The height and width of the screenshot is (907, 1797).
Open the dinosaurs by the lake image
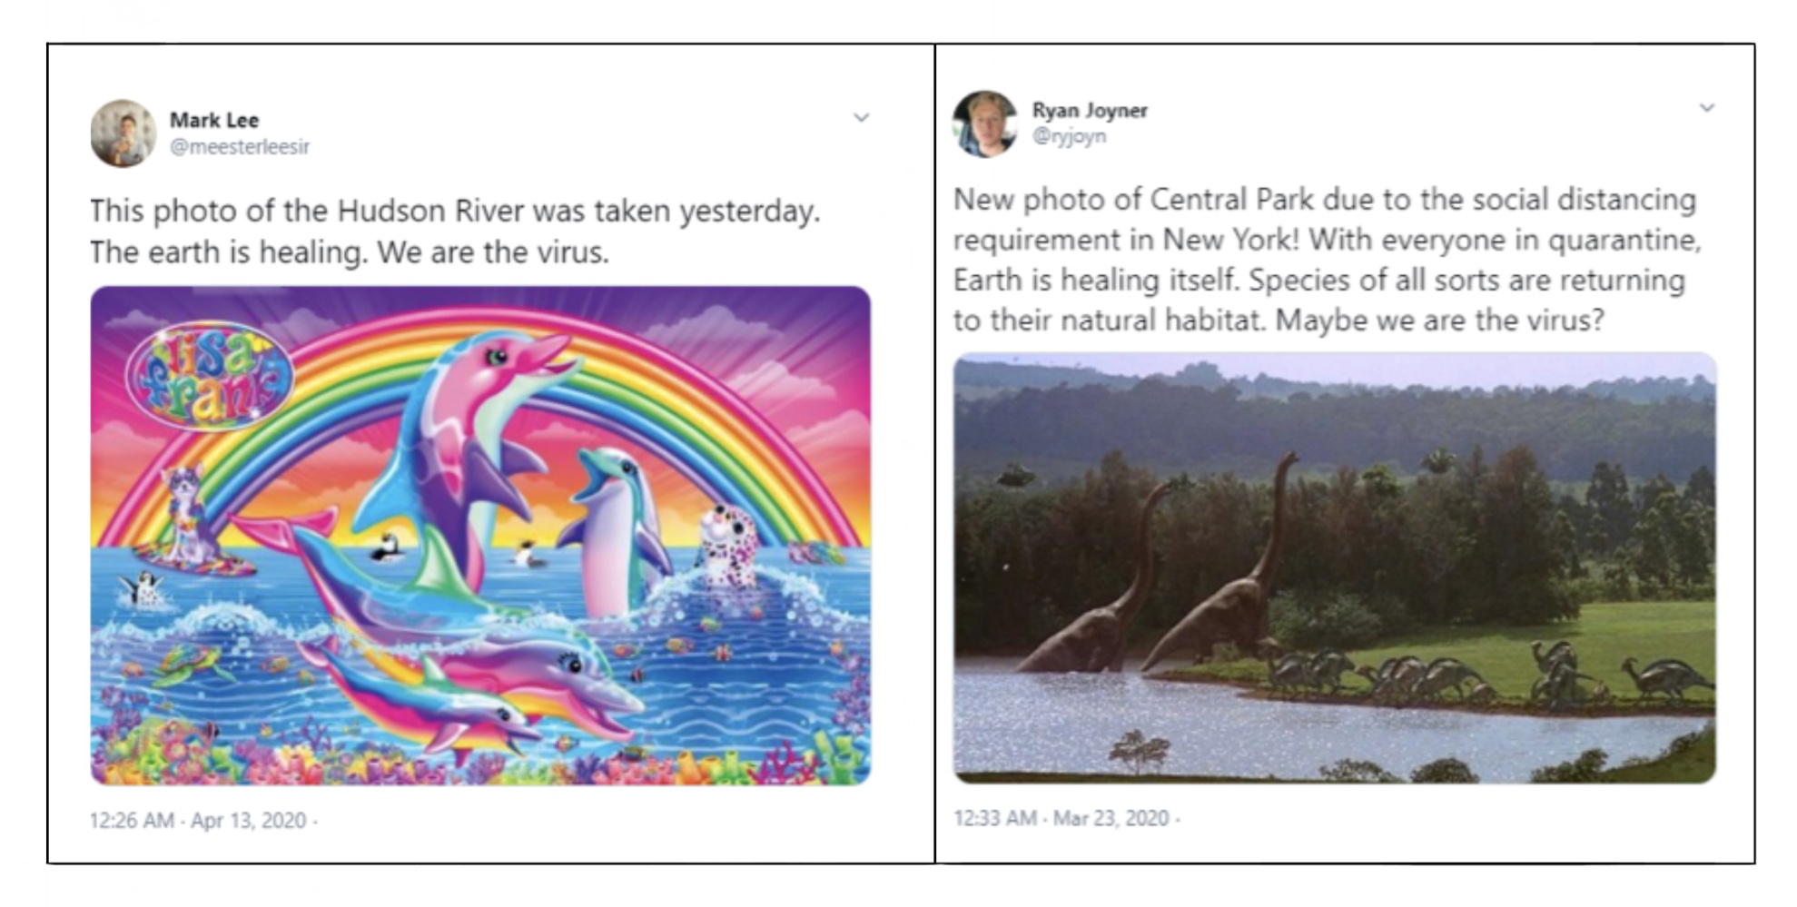1334,567
